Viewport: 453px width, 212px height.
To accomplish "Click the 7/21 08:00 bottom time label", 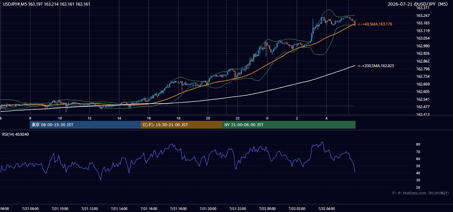I will tap(30, 209).
